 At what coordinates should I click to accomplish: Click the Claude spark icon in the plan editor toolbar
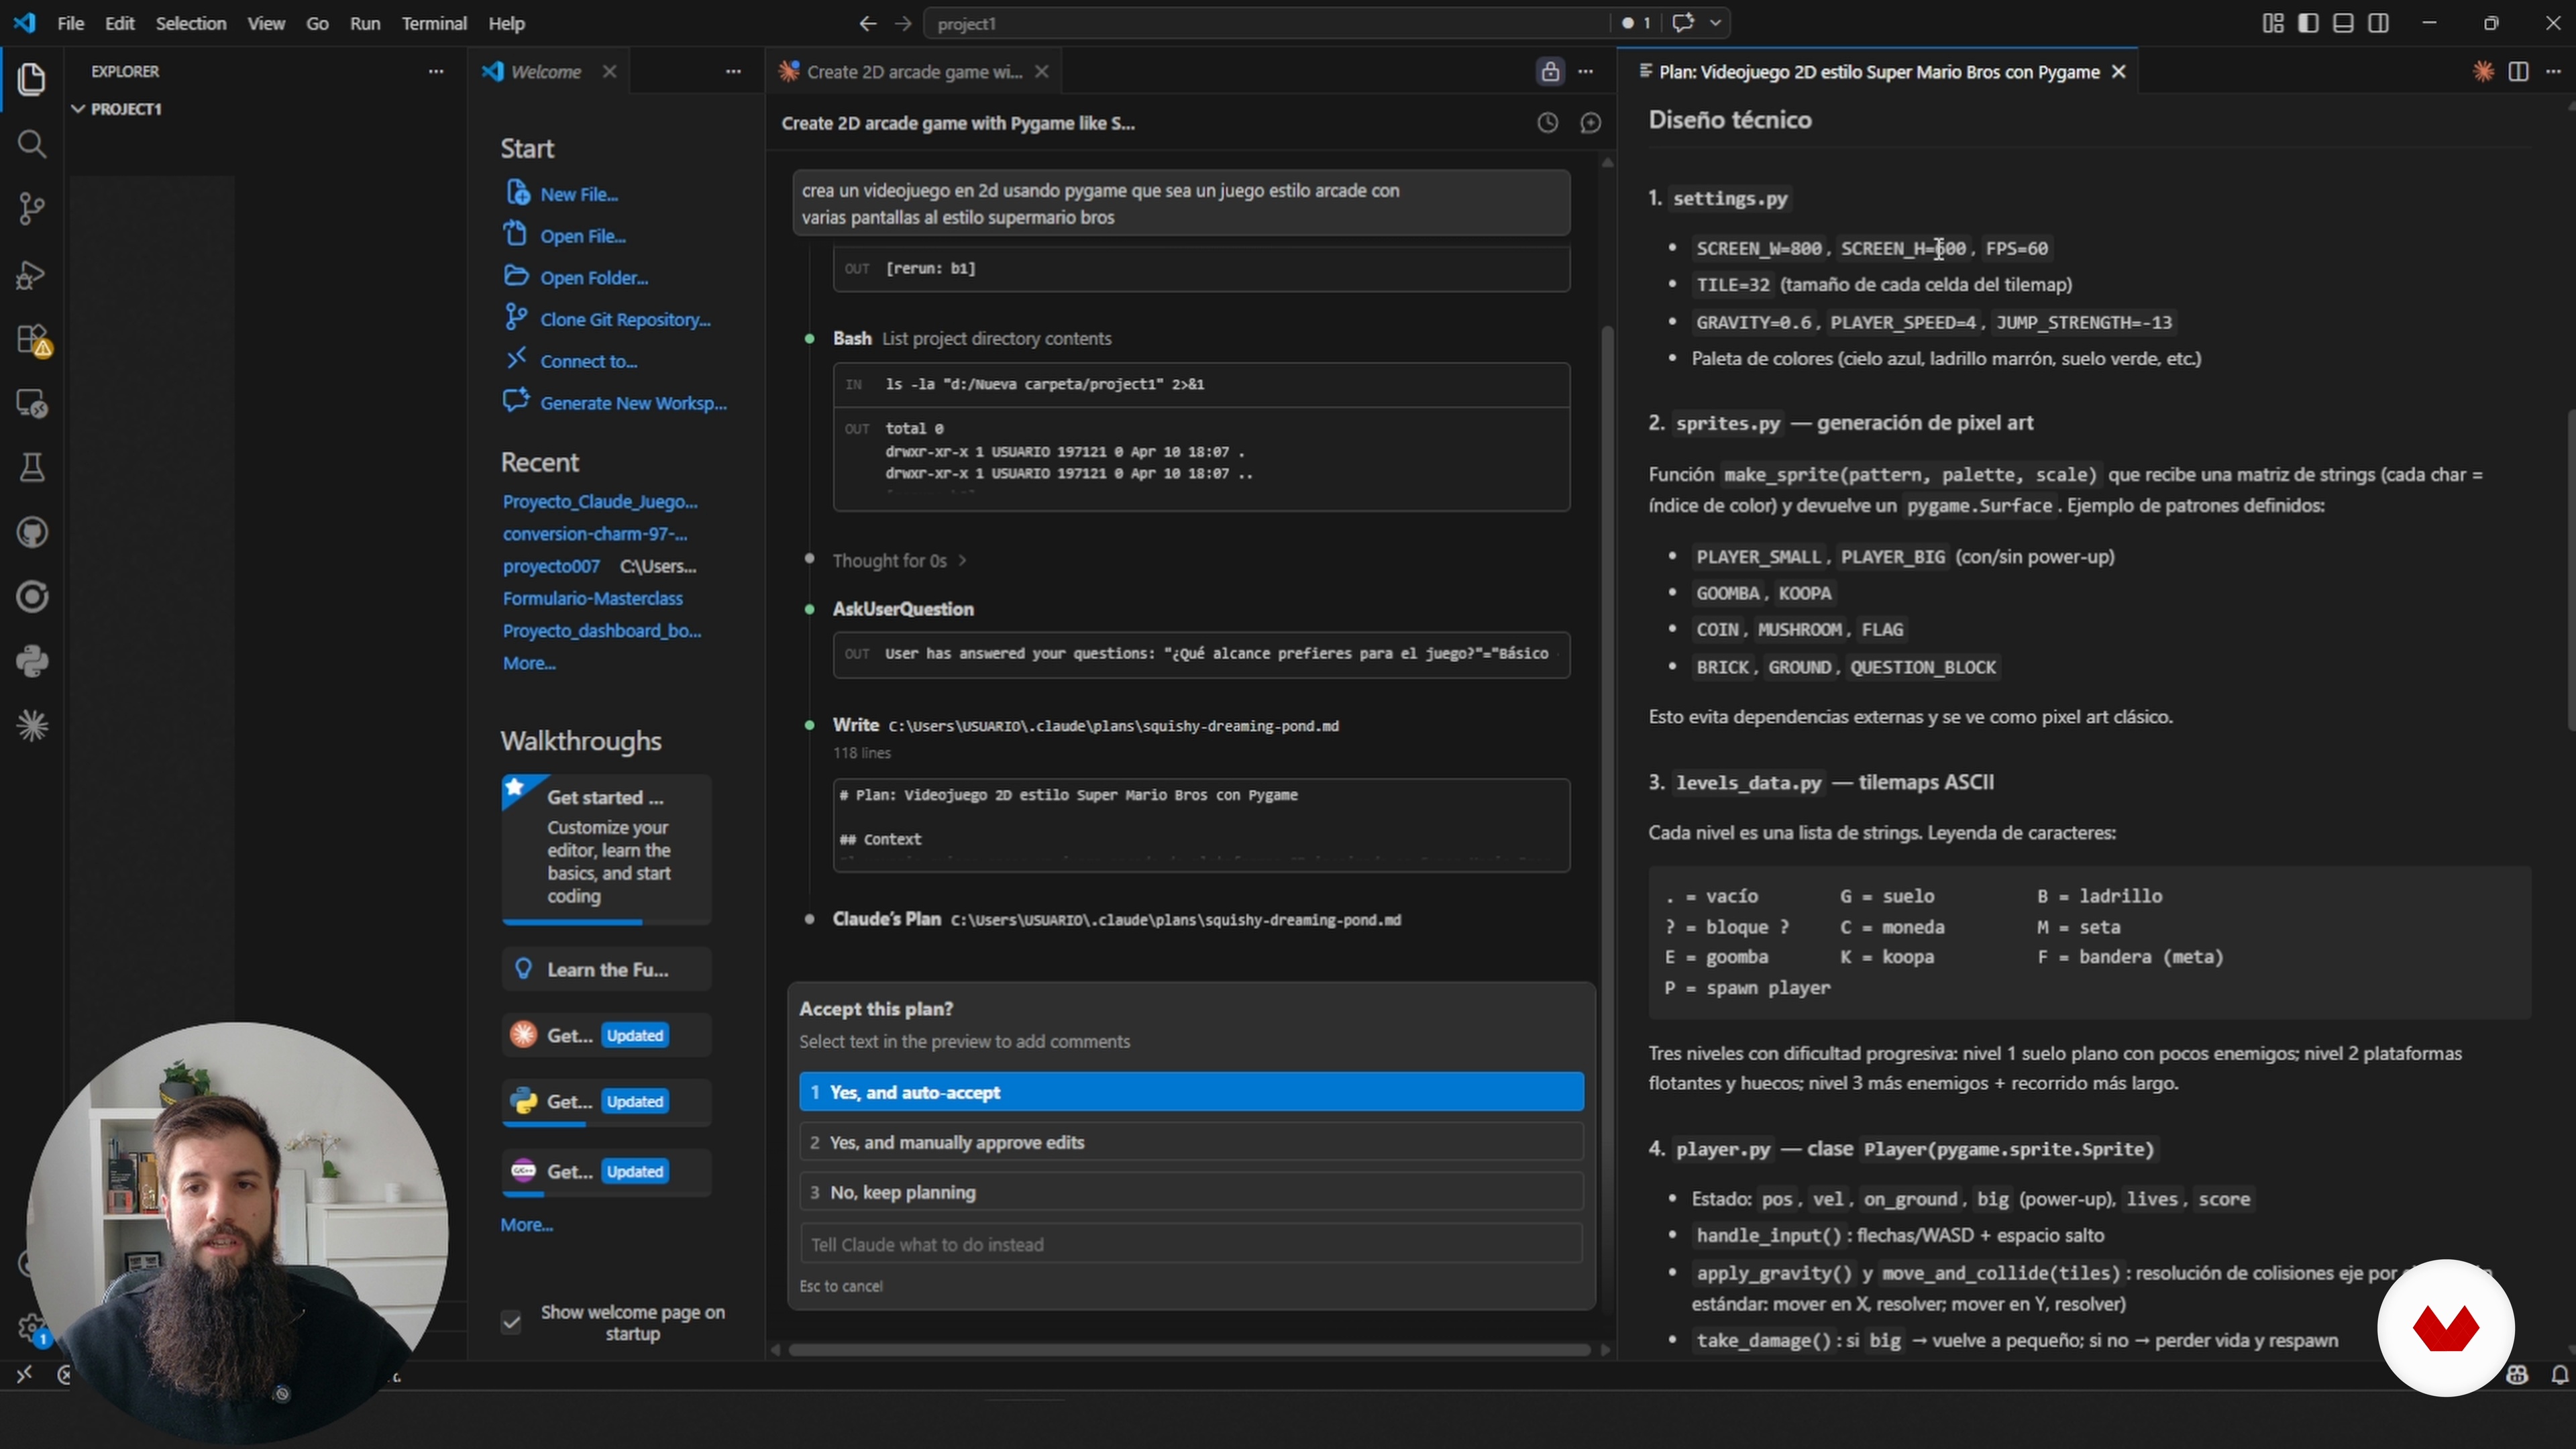tap(2483, 71)
